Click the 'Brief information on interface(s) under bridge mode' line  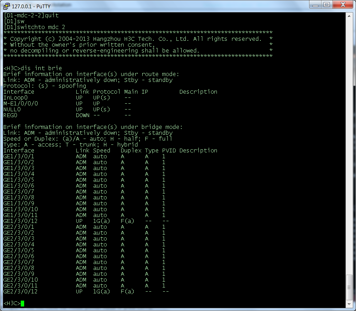click(x=93, y=127)
